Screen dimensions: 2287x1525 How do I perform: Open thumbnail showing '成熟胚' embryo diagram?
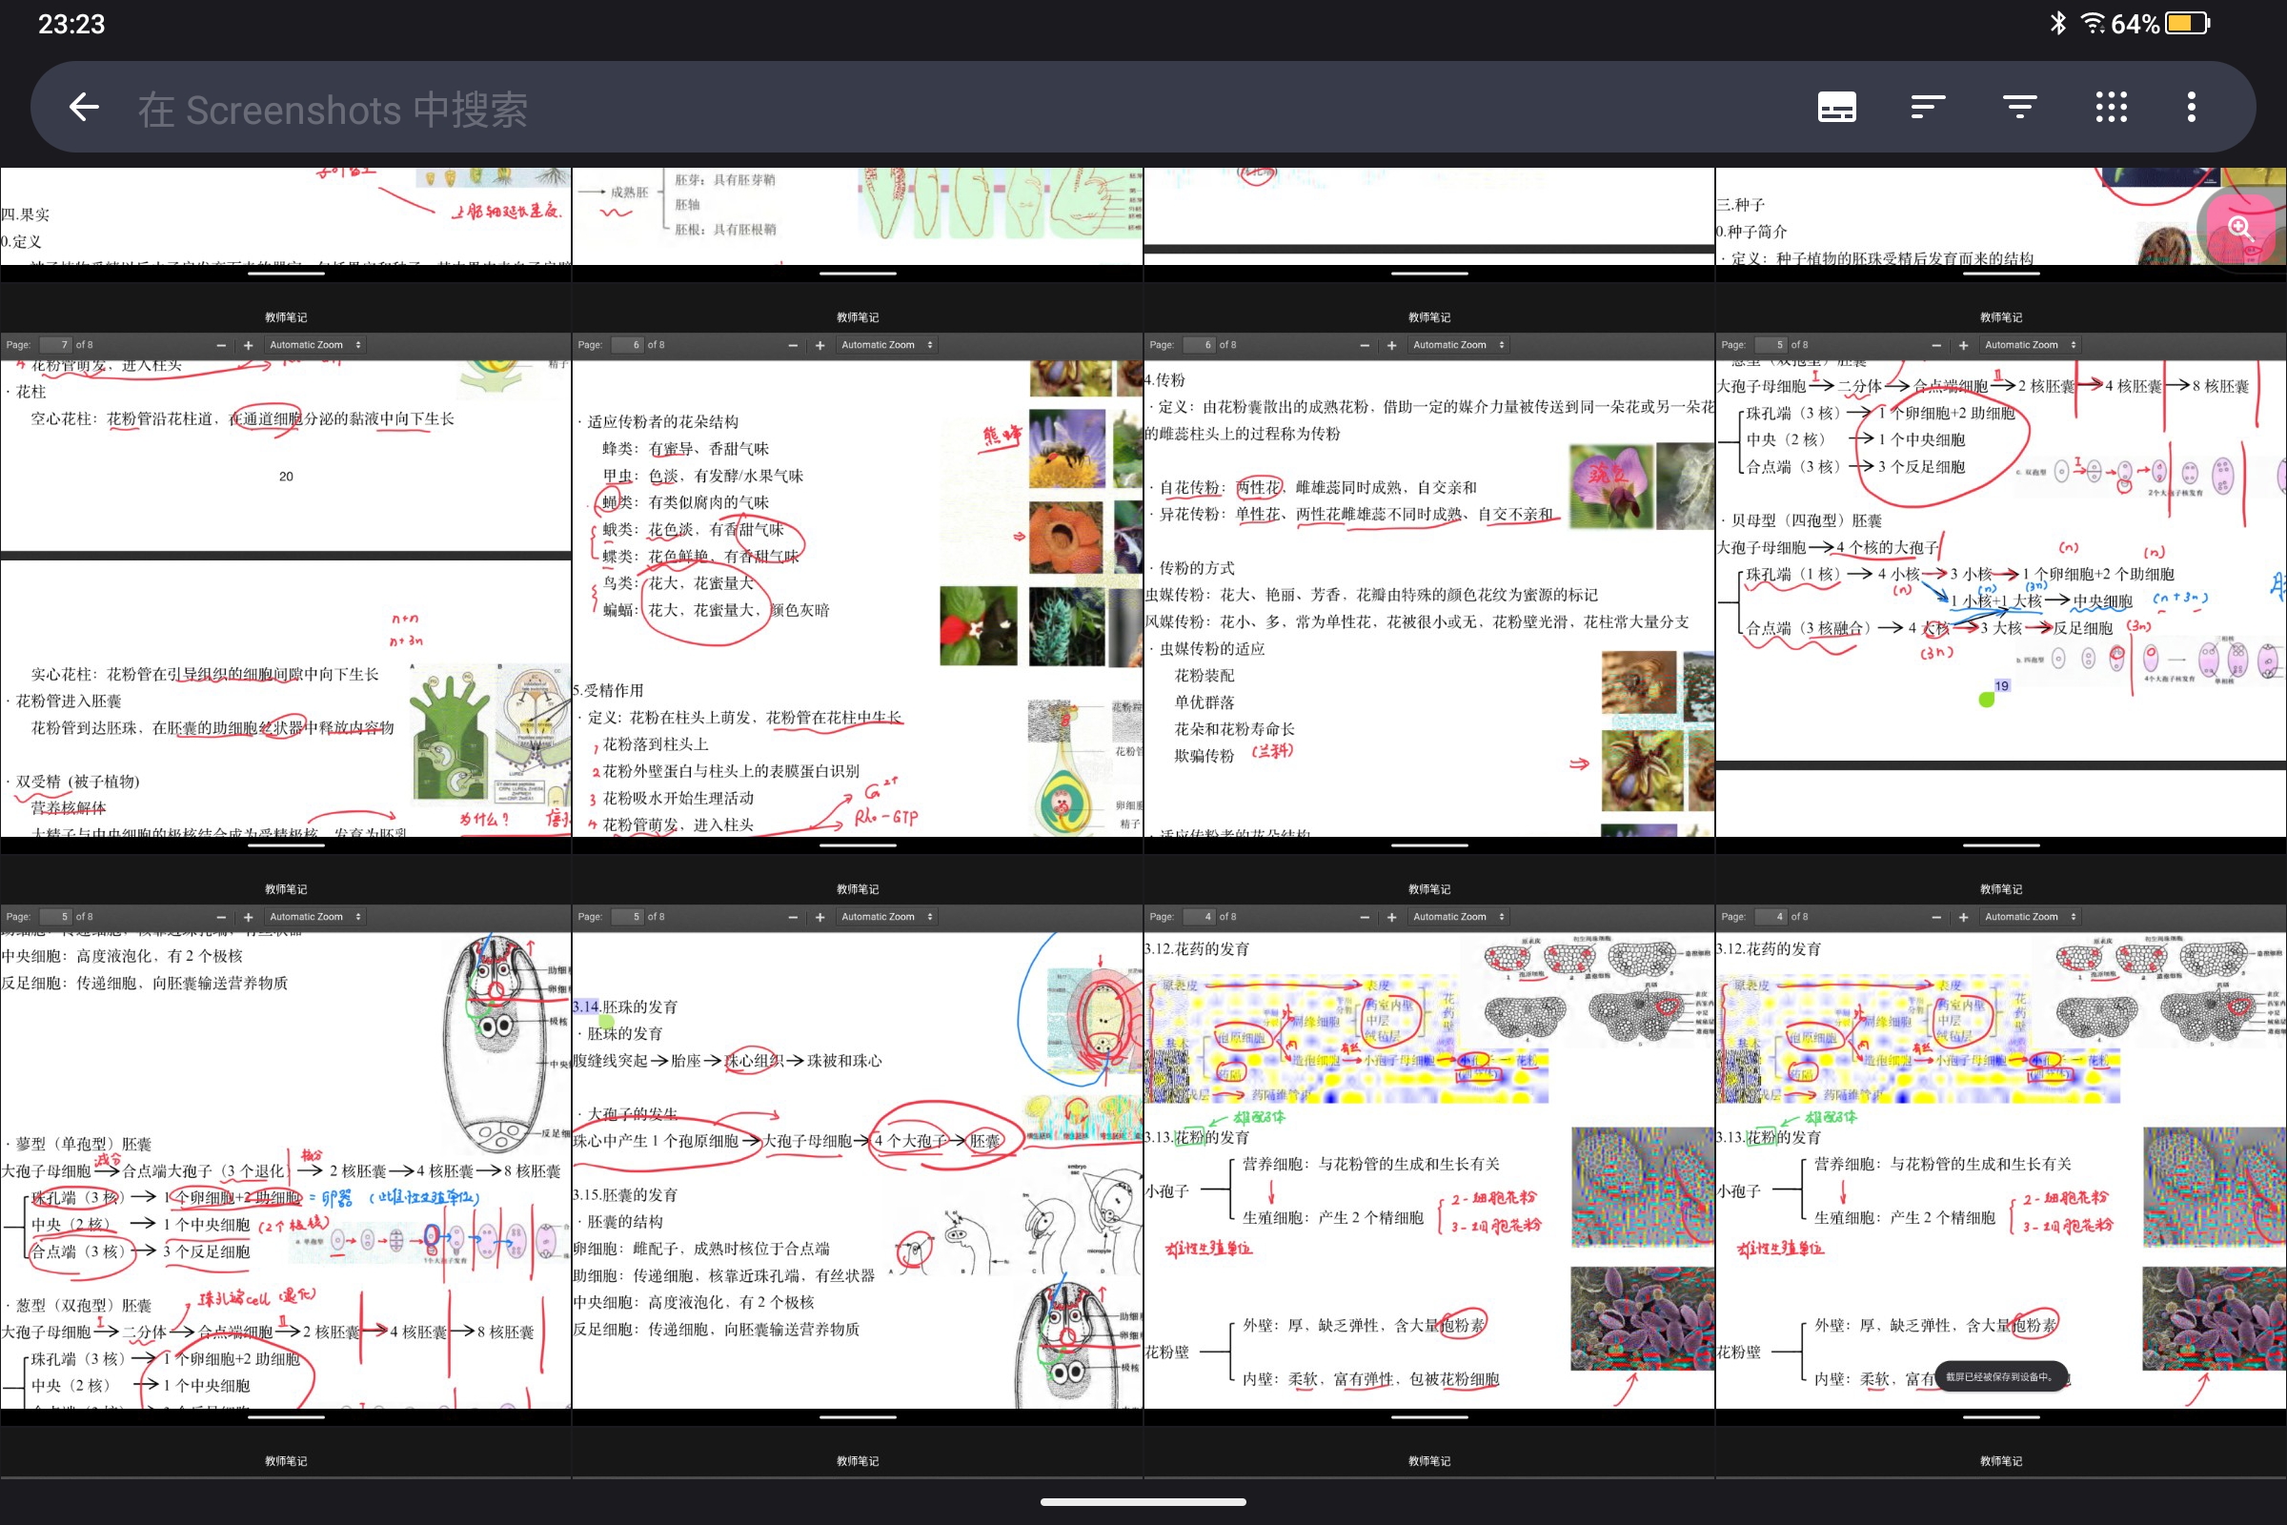pos(858,225)
